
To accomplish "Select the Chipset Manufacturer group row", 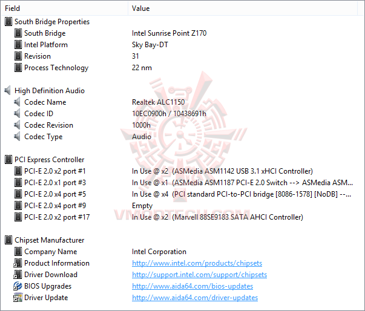I will tap(50, 240).
